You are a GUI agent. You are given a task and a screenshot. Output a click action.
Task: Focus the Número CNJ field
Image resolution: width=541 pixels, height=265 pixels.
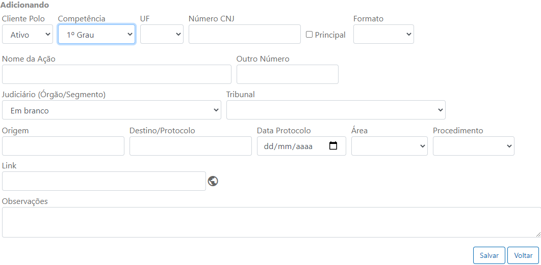[245, 34]
